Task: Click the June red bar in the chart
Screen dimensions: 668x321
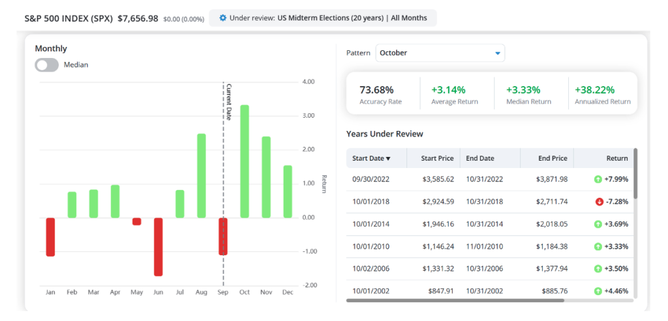Action: [x=158, y=247]
